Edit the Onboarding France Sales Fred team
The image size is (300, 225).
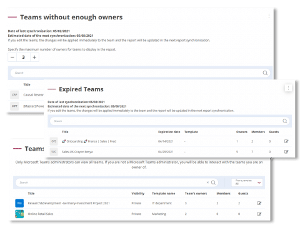coord(286,141)
